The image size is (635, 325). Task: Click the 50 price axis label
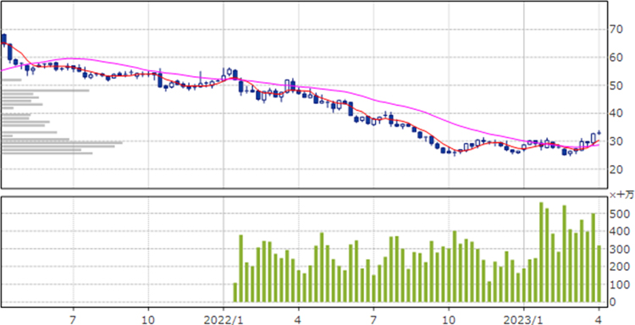click(616, 85)
